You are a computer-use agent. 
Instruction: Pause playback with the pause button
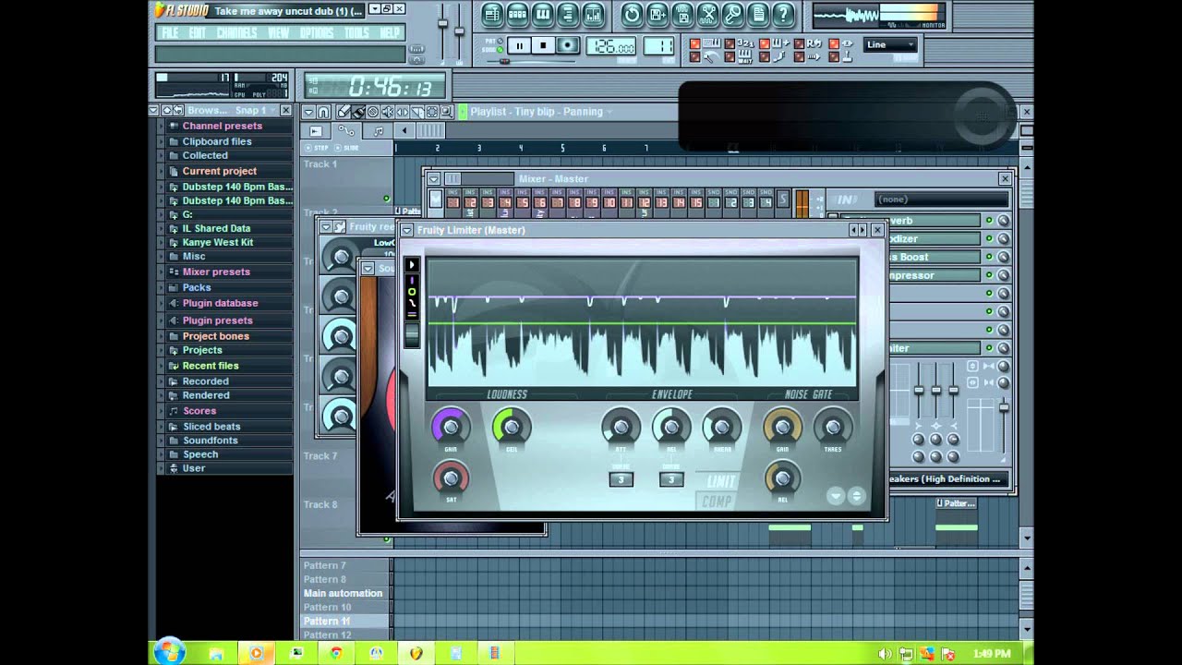tap(519, 45)
